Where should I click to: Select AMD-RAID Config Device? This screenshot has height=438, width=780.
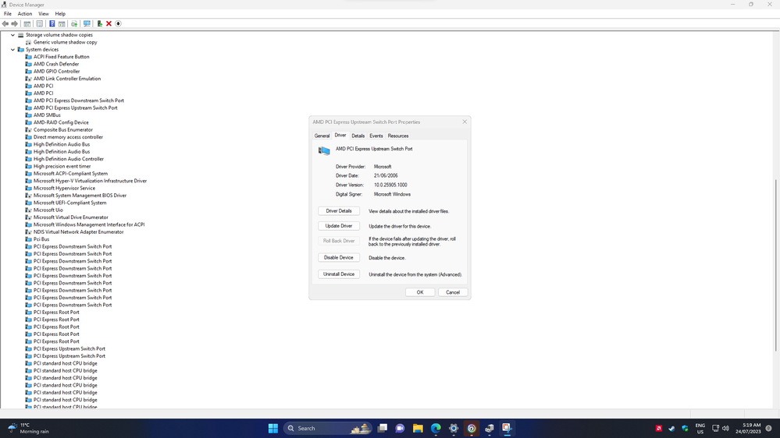point(61,122)
